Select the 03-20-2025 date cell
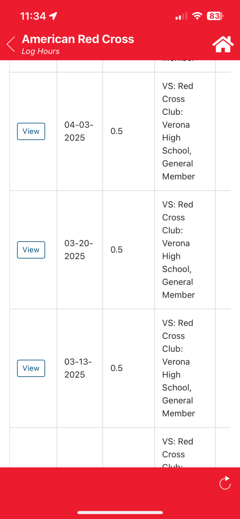Screen dimensions: 240x519 (x=79, y=250)
